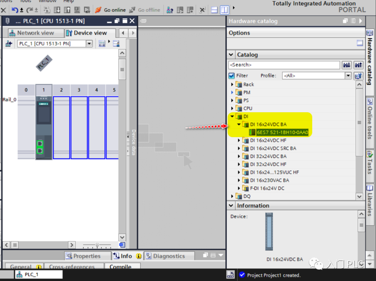Click the Compile icon in toolbar
This screenshot has width=376, height=281.
(x=47, y=10)
